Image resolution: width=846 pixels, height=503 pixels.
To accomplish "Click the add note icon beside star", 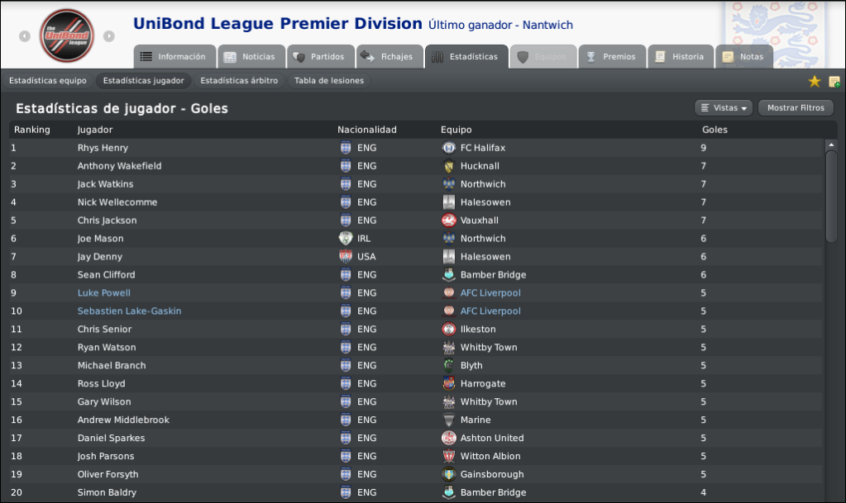I will tap(834, 82).
